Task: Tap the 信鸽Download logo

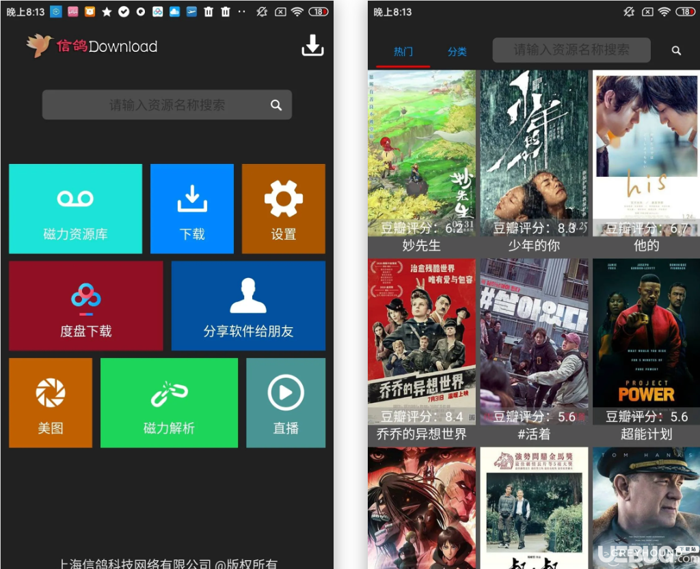Action: 92,46
